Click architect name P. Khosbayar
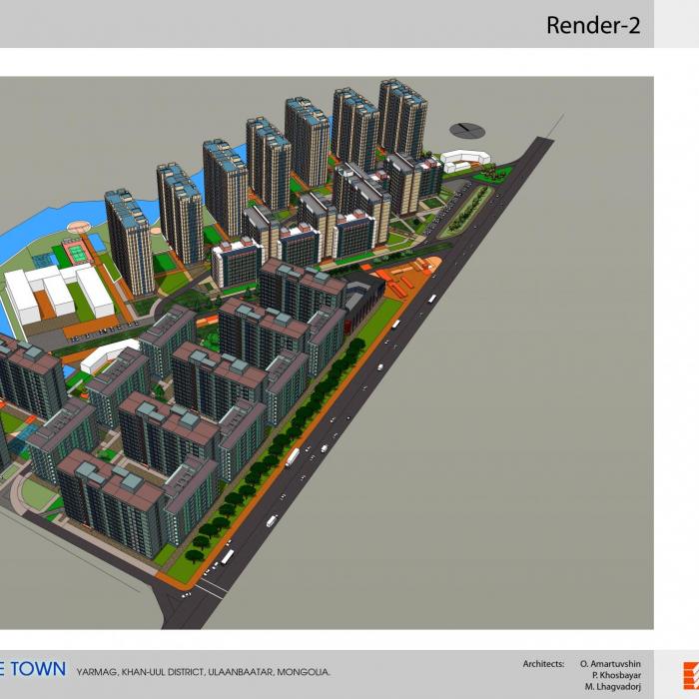The image size is (699, 699). coord(616,675)
